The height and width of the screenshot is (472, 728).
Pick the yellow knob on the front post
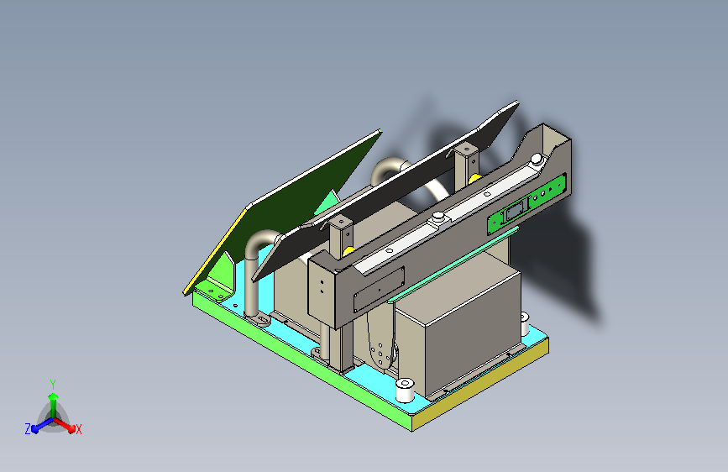(348, 251)
